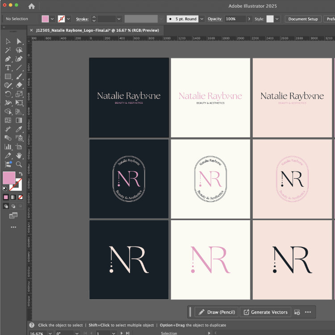Click the Document Setup button
Viewport: 335px width, 335px height.
click(x=303, y=19)
